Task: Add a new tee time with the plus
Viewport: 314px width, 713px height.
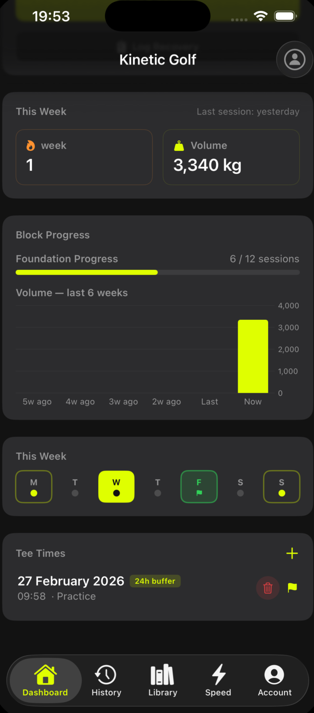Action: [x=292, y=553]
